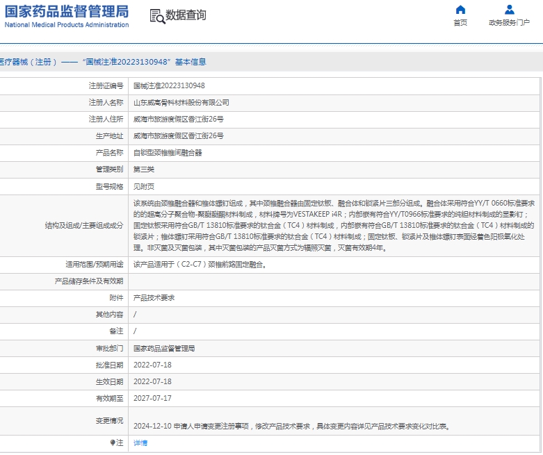Image resolution: width=543 pixels, height=455 pixels.
Task: Click the 数据查询 search document icon
Action: [156, 15]
